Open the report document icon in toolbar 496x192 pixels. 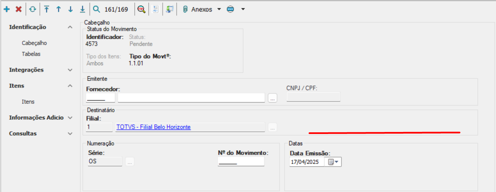(x=155, y=9)
